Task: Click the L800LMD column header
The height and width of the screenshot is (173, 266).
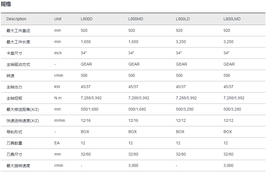Action: click(232, 19)
